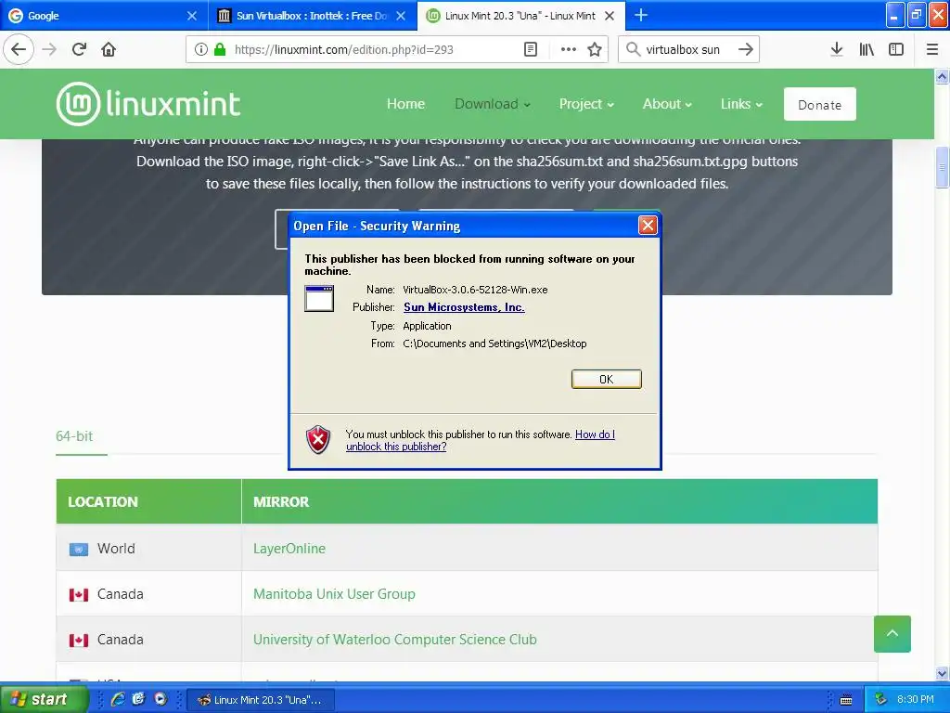Click scrollbar down arrow
The image size is (950, 713).
[x=942, y=673]
